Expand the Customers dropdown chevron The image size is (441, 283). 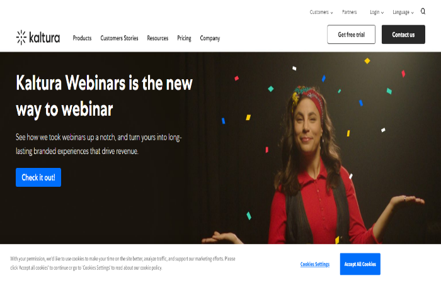point(331,13)
